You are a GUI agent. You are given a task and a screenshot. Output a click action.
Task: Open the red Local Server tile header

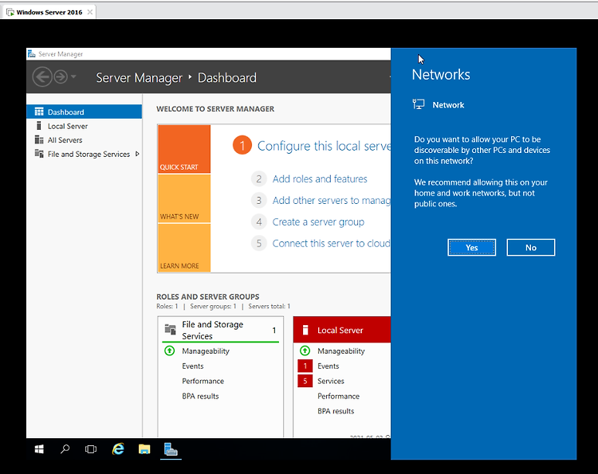coord(342,330)
